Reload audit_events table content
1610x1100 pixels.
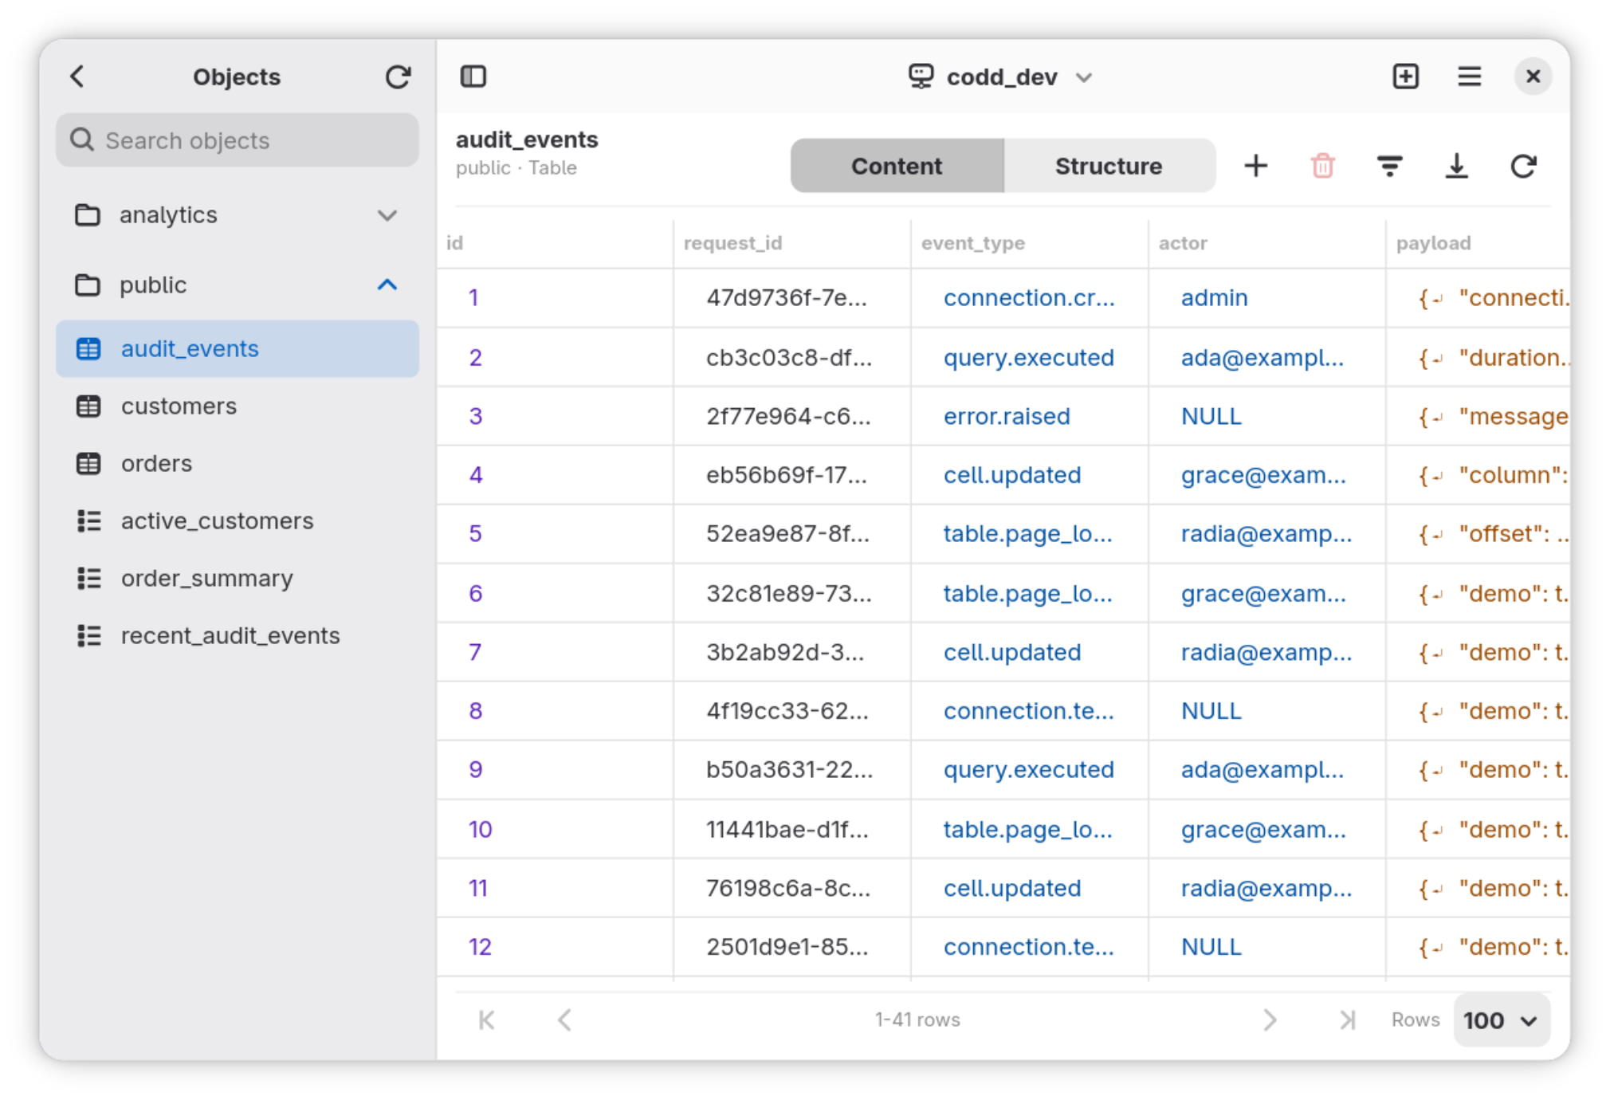point(1524,166)
